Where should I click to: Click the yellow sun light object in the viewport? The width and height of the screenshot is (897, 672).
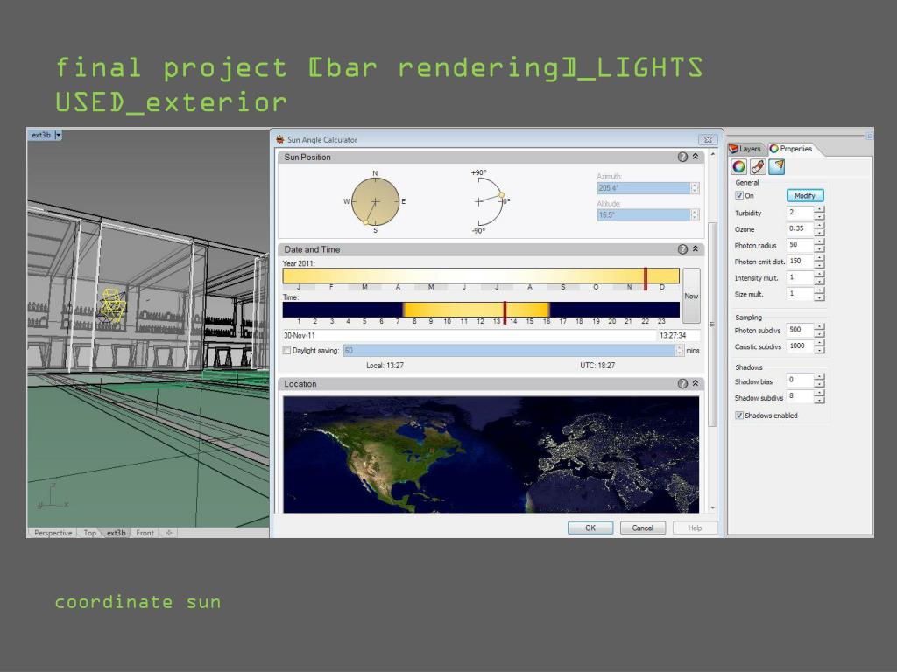[113, 304]
